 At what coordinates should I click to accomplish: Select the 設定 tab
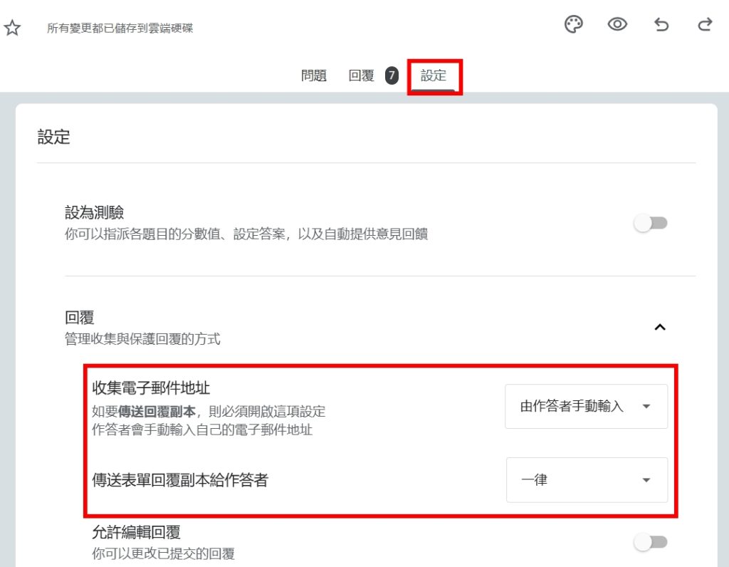(434, 76)
